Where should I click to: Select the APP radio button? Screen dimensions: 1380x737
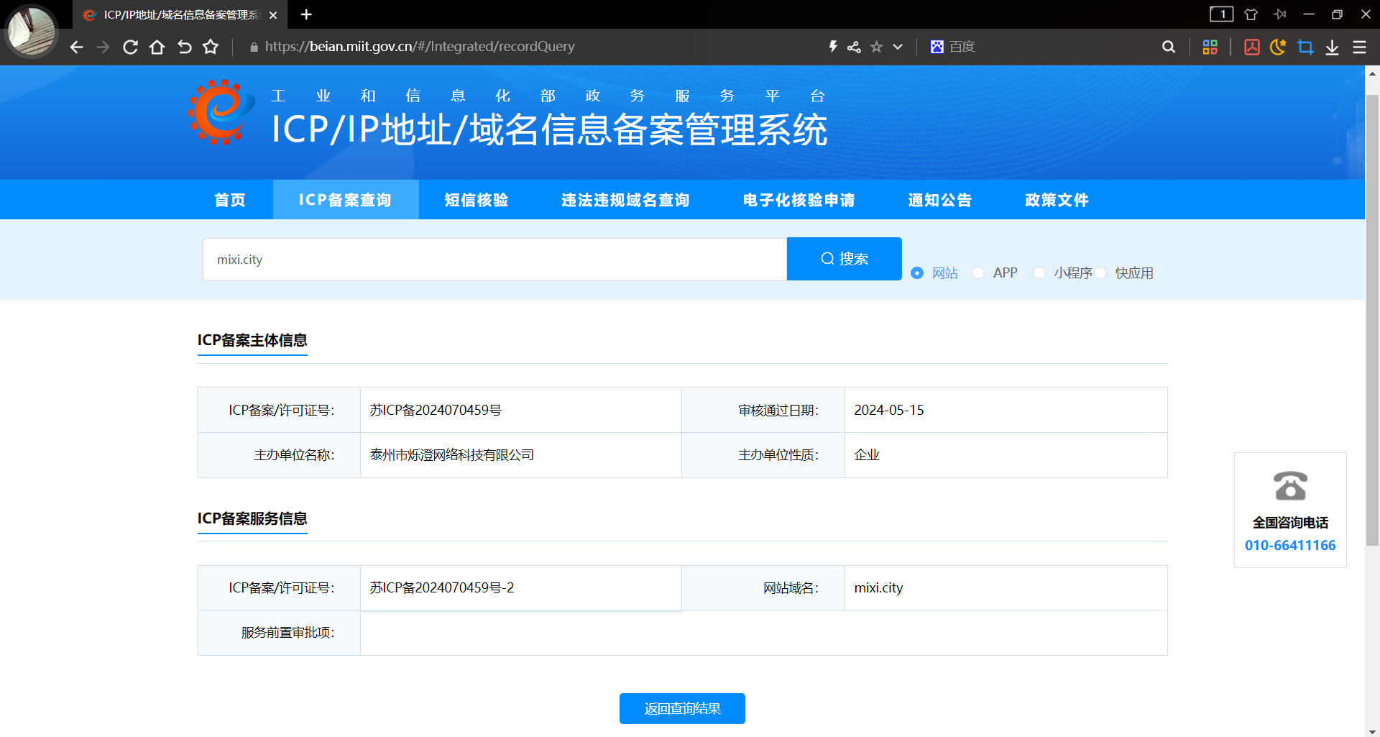[978, 273]
